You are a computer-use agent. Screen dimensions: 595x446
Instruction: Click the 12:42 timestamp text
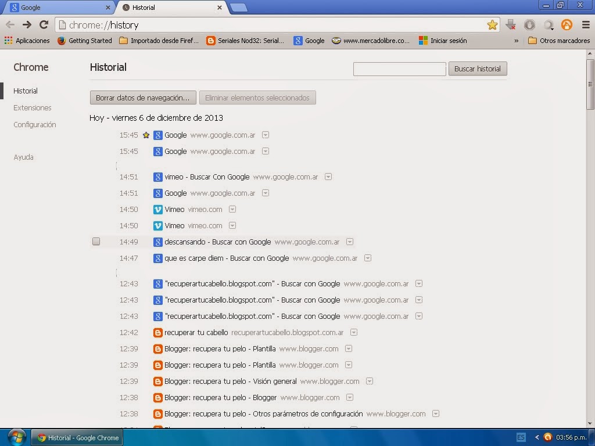[128, 332]
